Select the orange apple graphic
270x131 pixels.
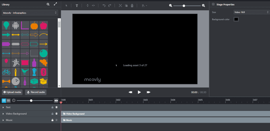point(34,26)
